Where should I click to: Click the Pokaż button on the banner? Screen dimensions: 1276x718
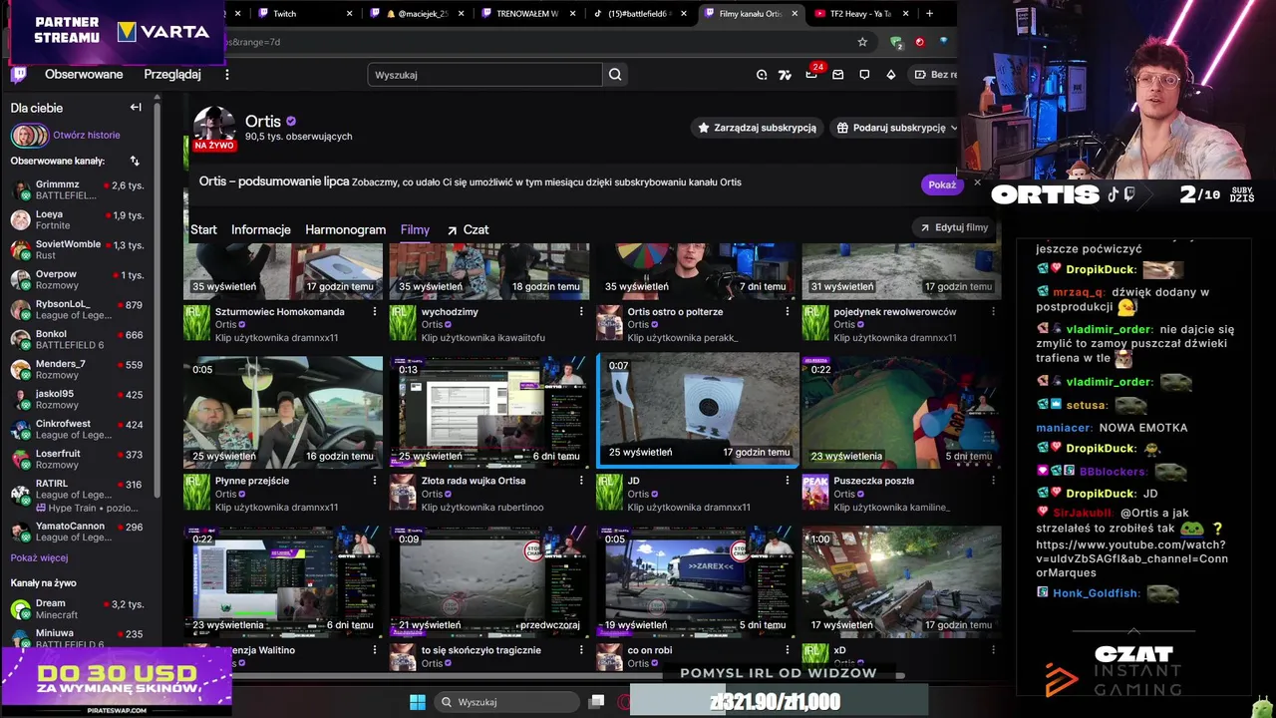[x=942, y=184]
